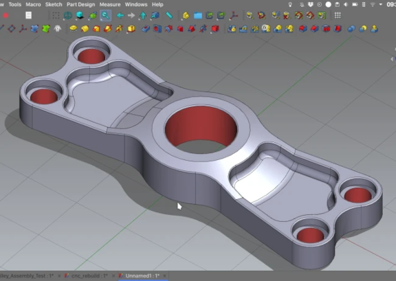Click the second green arrow link icon

click(221, 16)
